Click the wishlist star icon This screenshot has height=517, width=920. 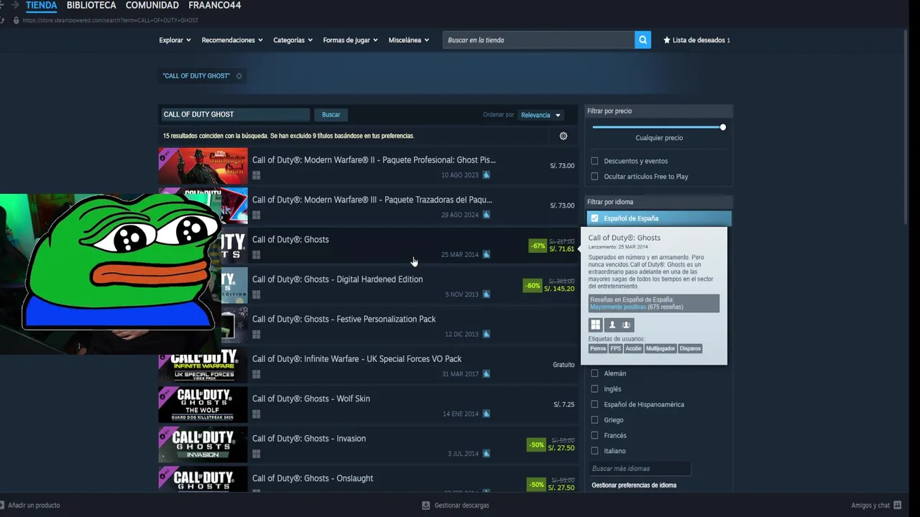[x=667, y=40]
